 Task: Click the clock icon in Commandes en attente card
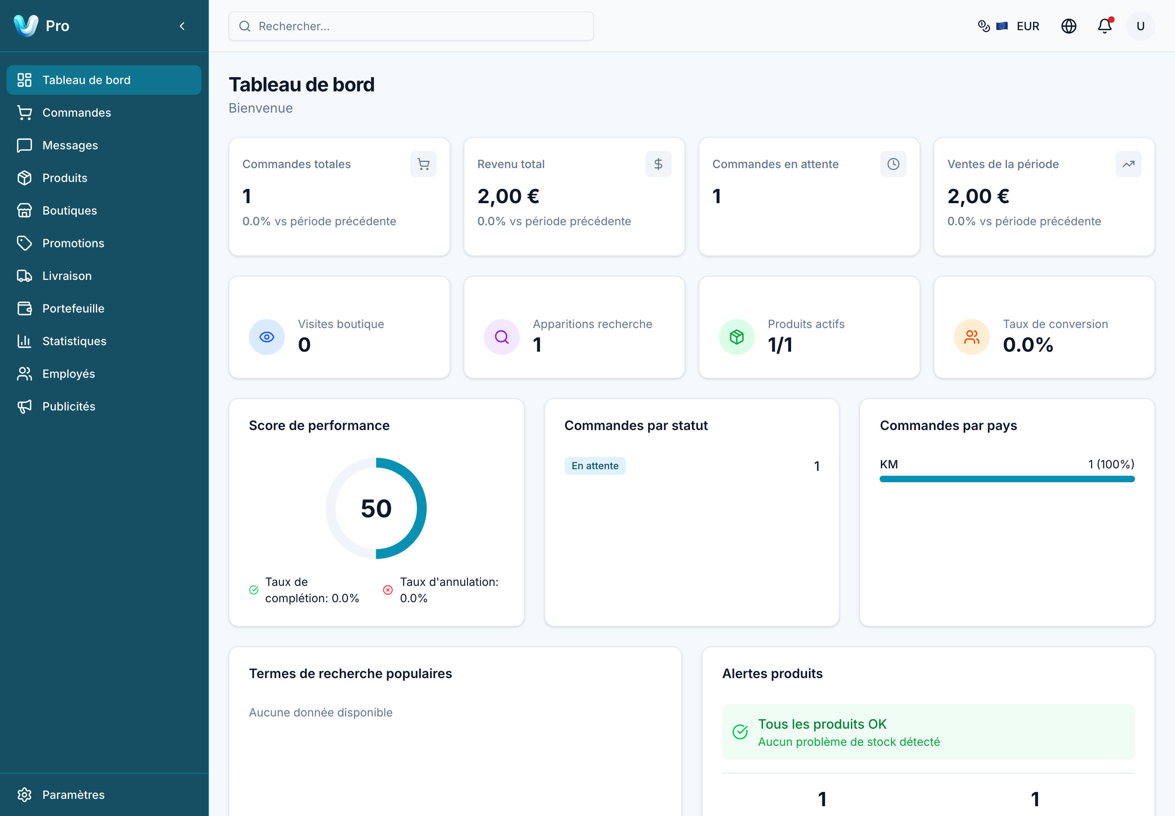pos(893,164)
